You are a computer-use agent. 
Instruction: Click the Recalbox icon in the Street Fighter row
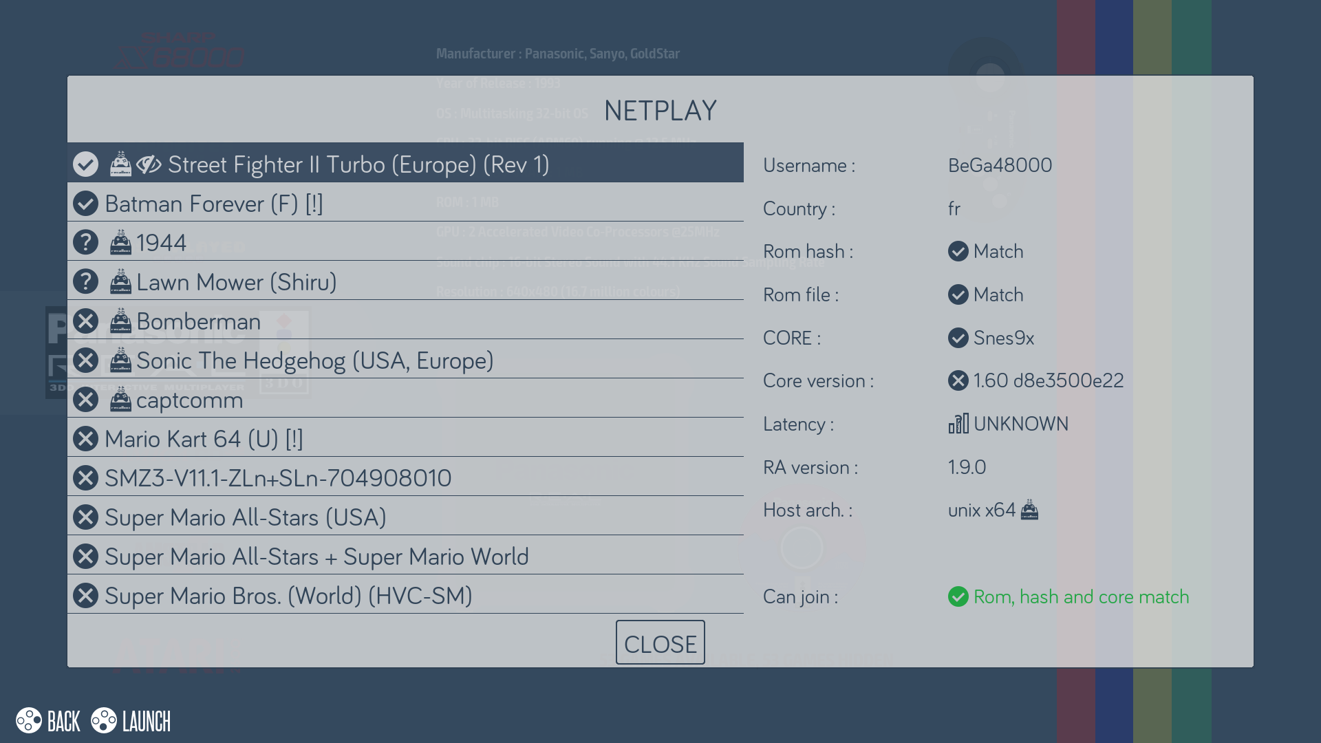[x=120, y=164]
